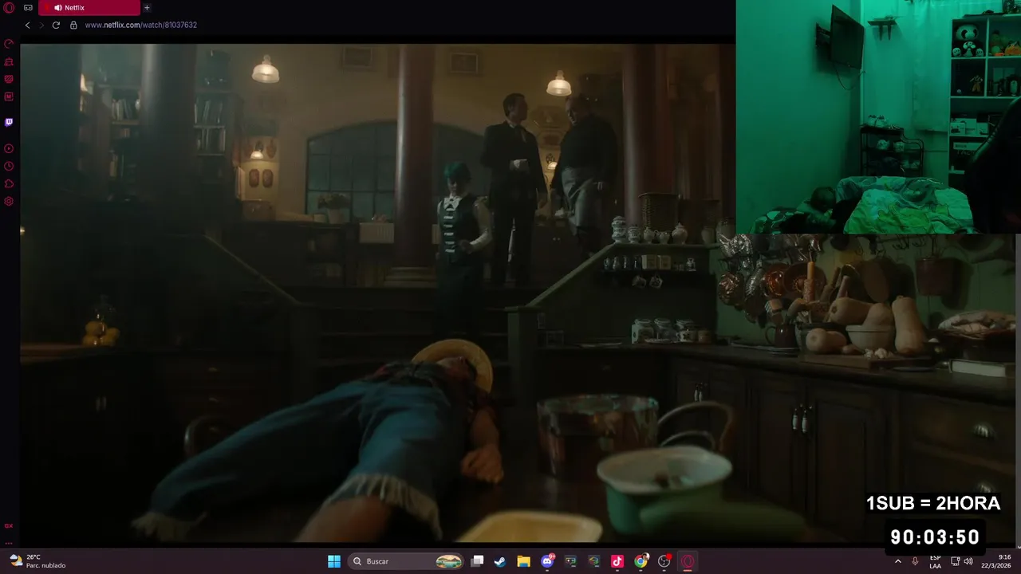This screenshot has height=574, width=1021.
Task: Expand hidden system tray icons chevron
Action: (x=898, y=561)
